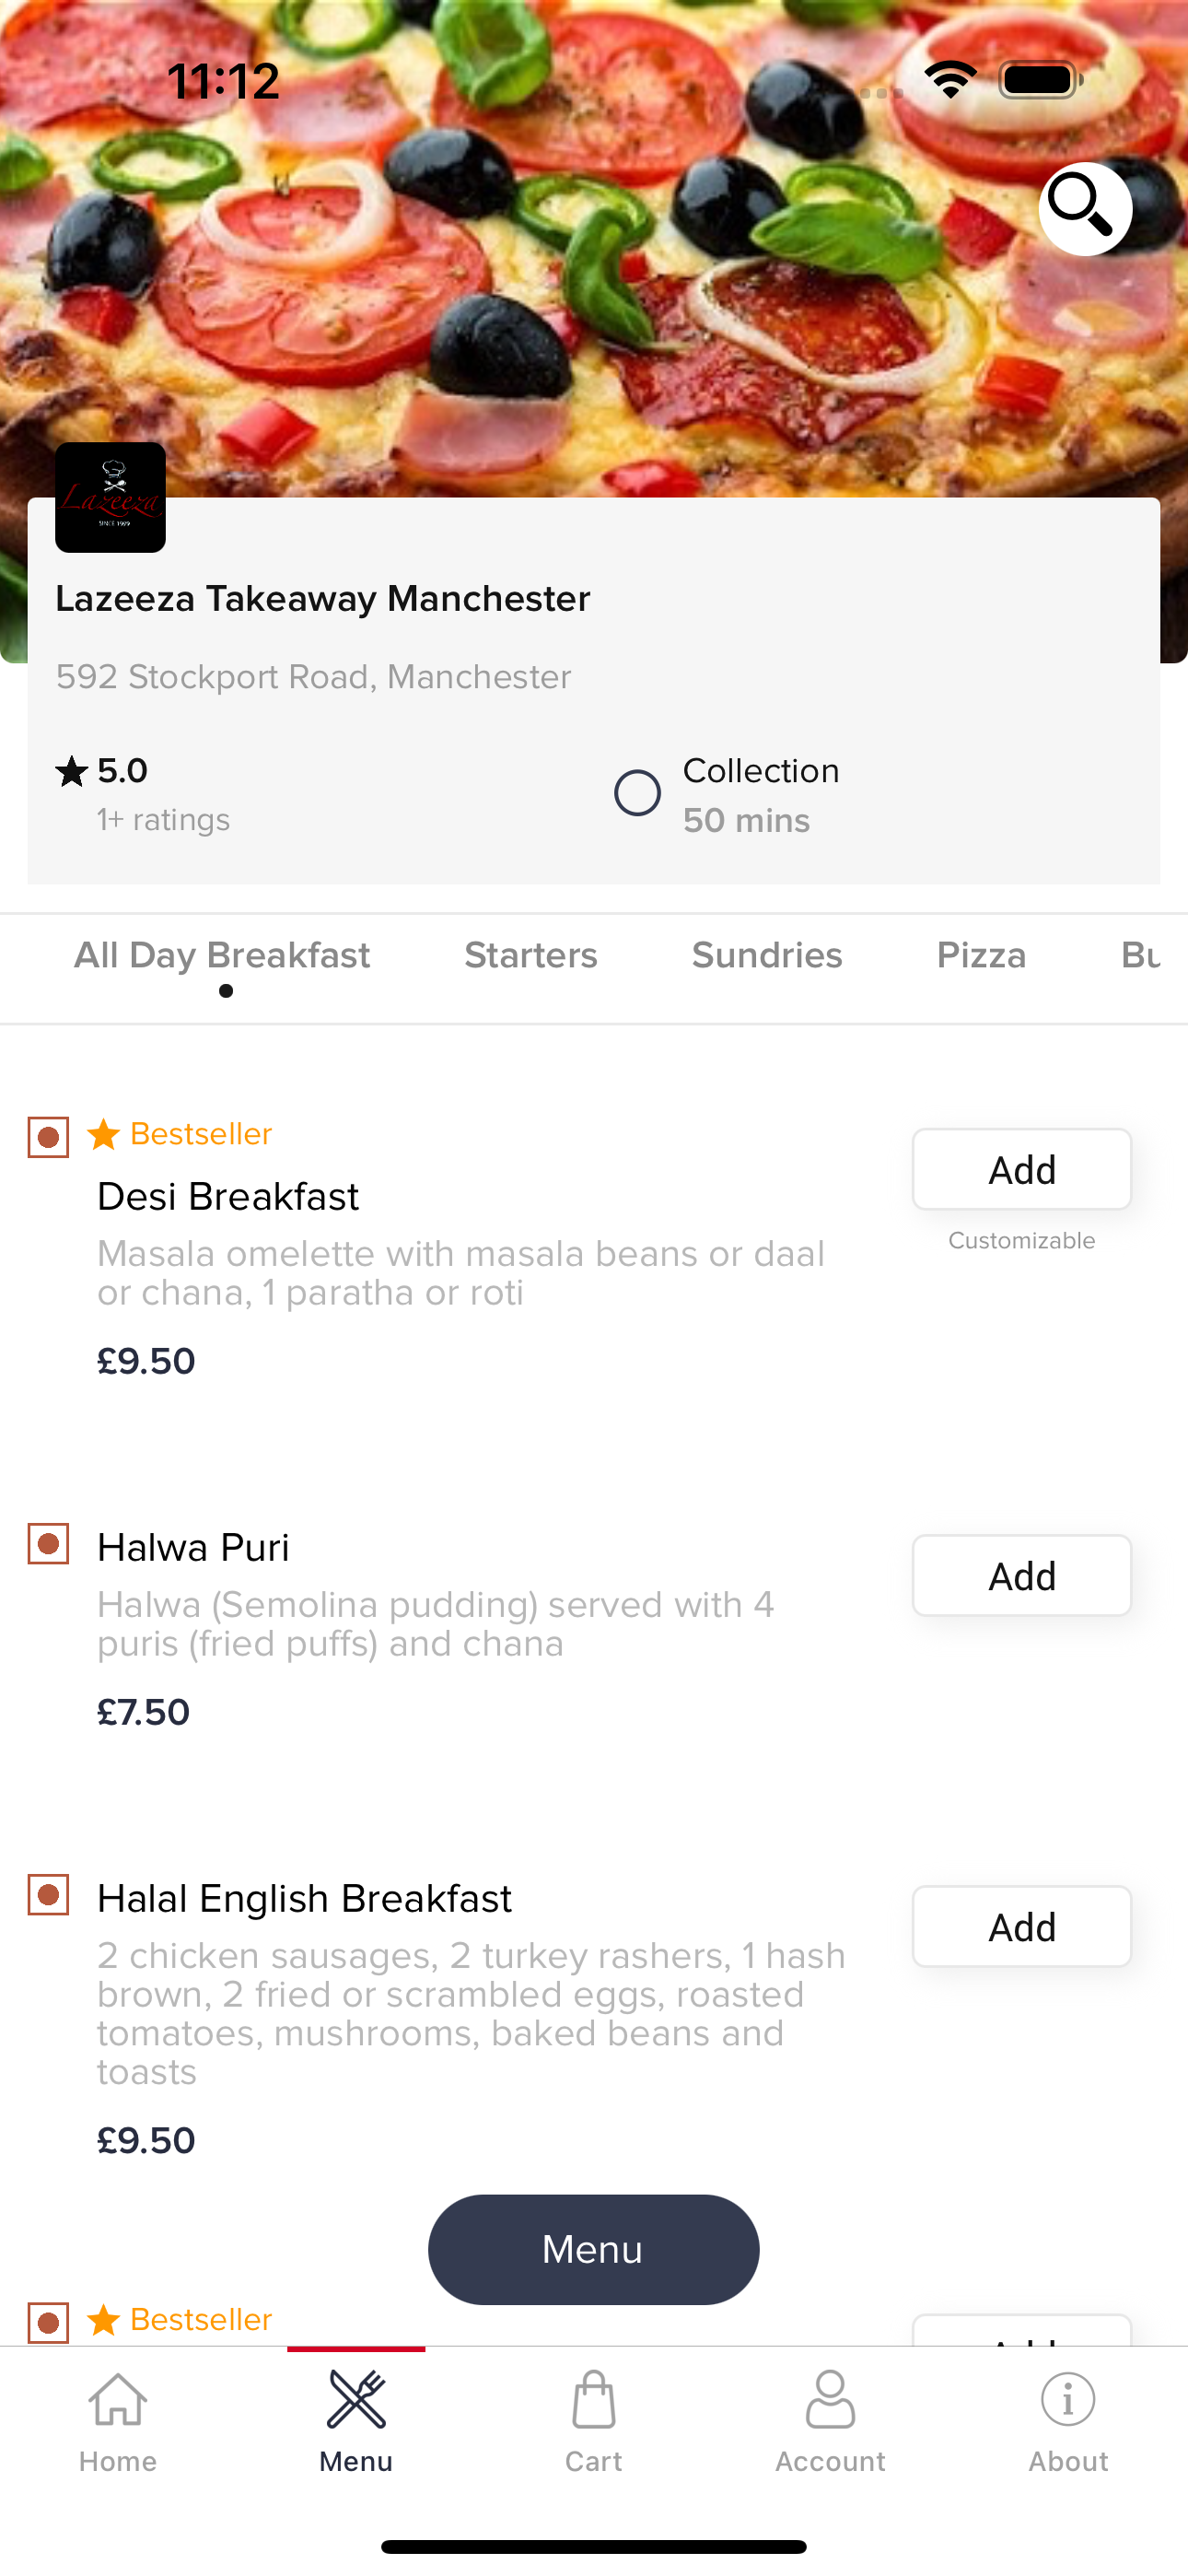Tap the Bestseller label above Desi Breakfast
1188x2576 pixels.
click(x=200, y=1134)
